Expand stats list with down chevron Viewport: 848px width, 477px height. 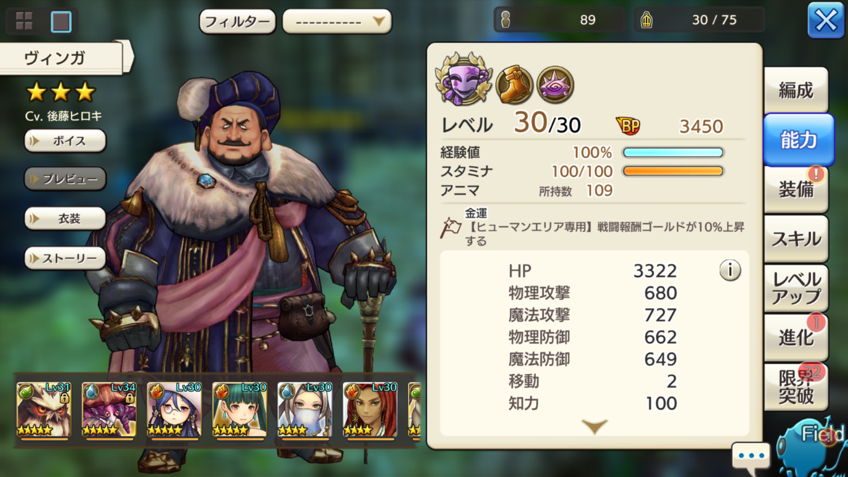(x=594, y=426)
